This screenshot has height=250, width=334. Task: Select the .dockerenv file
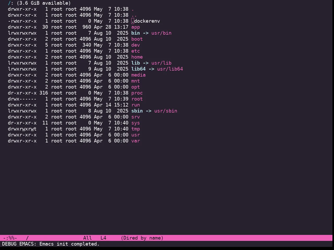coord(146,21)
